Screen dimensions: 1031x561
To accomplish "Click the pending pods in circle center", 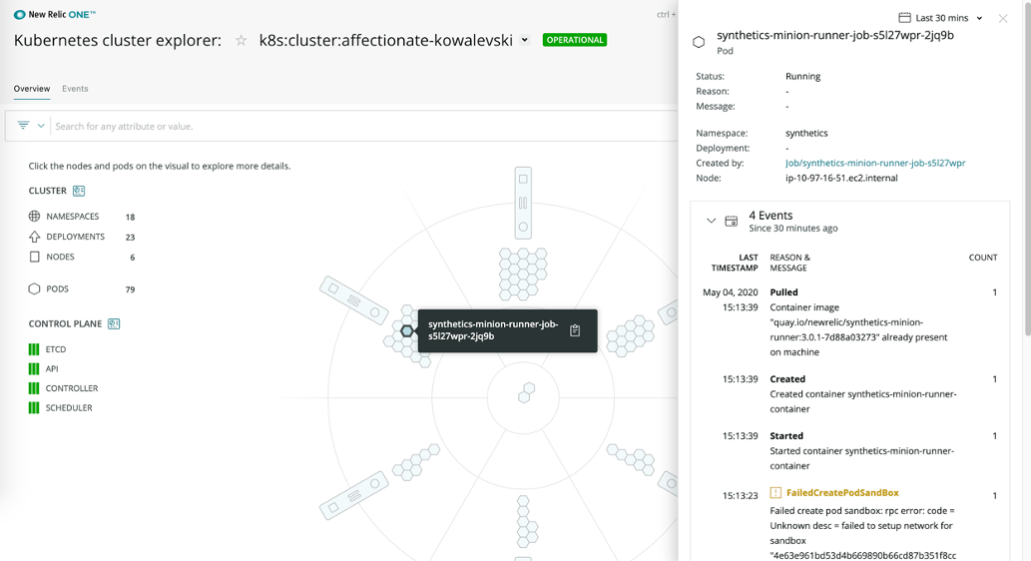I will click(525, 392).
